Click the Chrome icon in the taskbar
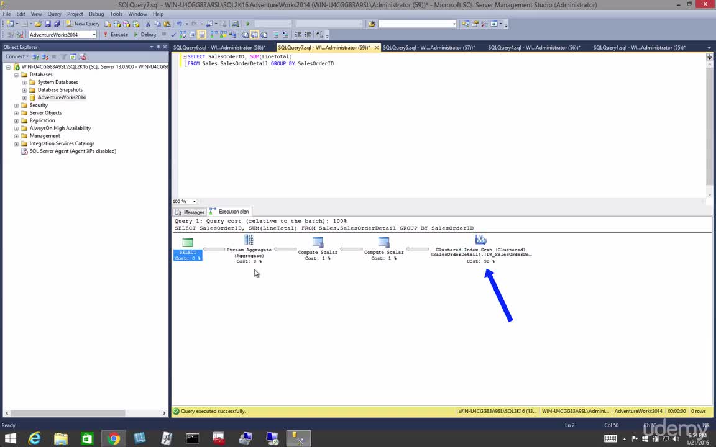Image resolution: width=716 pixels, height=447 pixels. point(114,438)
